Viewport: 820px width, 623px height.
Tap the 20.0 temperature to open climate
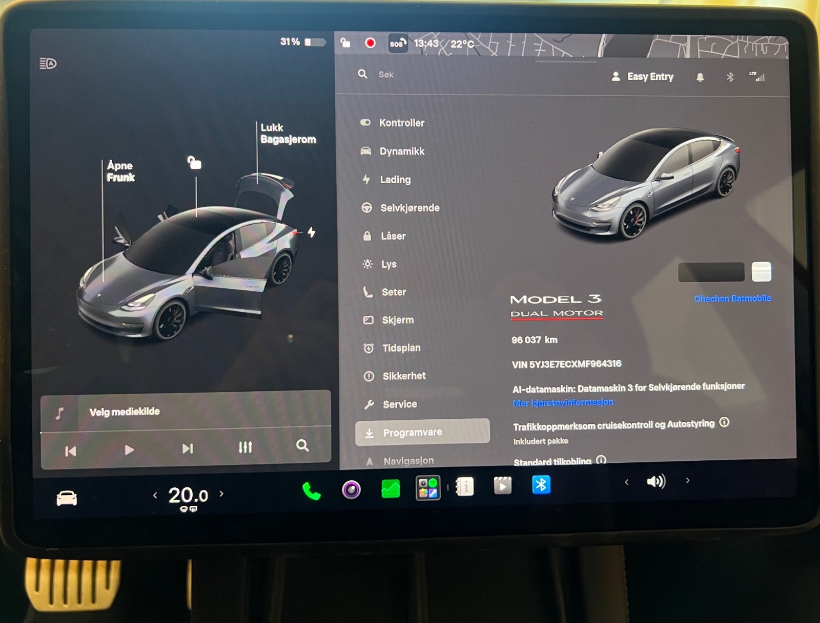[x=188, y=496]
